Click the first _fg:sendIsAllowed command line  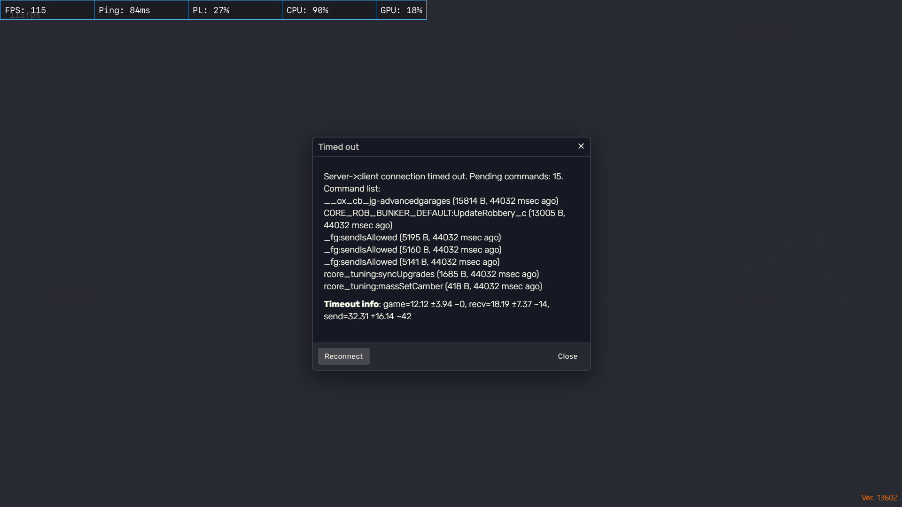[412, 238]
